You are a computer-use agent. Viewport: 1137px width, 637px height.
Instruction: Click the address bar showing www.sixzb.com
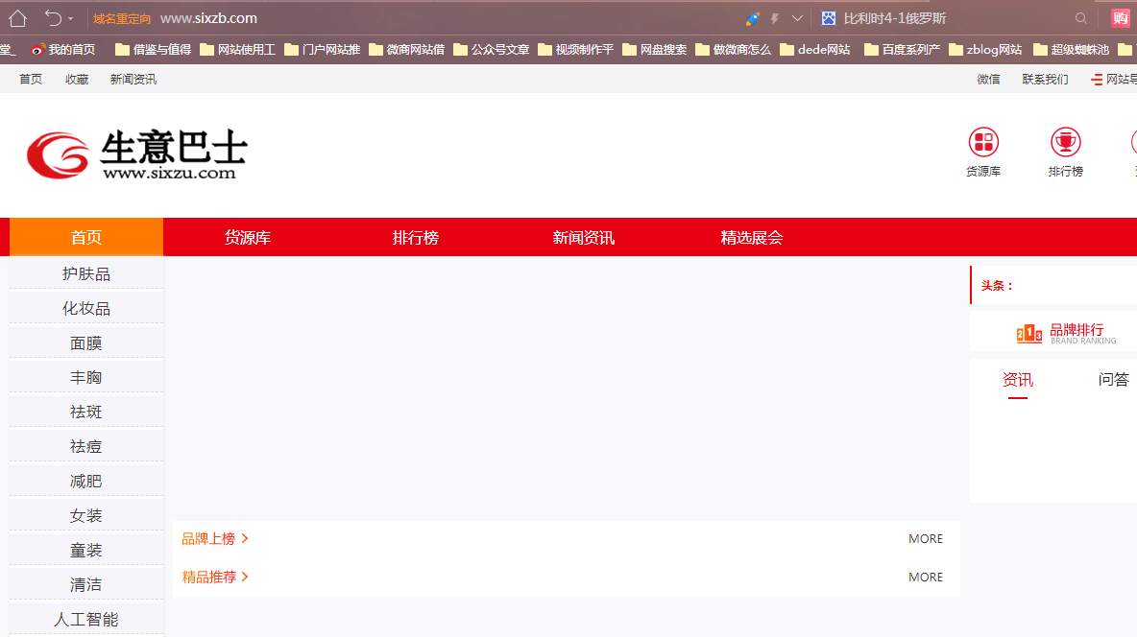coord(208,18)
